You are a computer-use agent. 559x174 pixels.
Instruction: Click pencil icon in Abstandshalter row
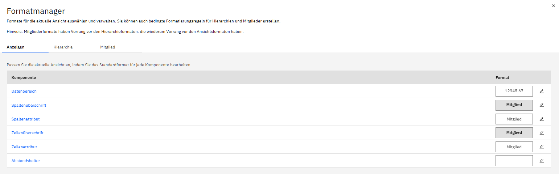pyautogui.click(x=542, y=161)
